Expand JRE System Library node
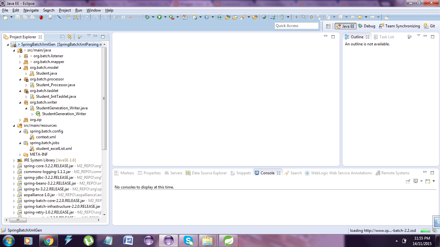Screen dimensions: 440x247 14,160
